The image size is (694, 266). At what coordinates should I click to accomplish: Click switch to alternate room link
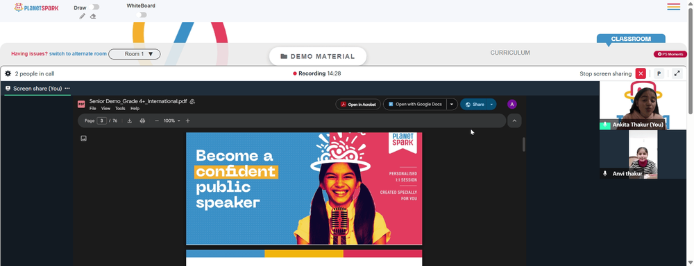78,54
